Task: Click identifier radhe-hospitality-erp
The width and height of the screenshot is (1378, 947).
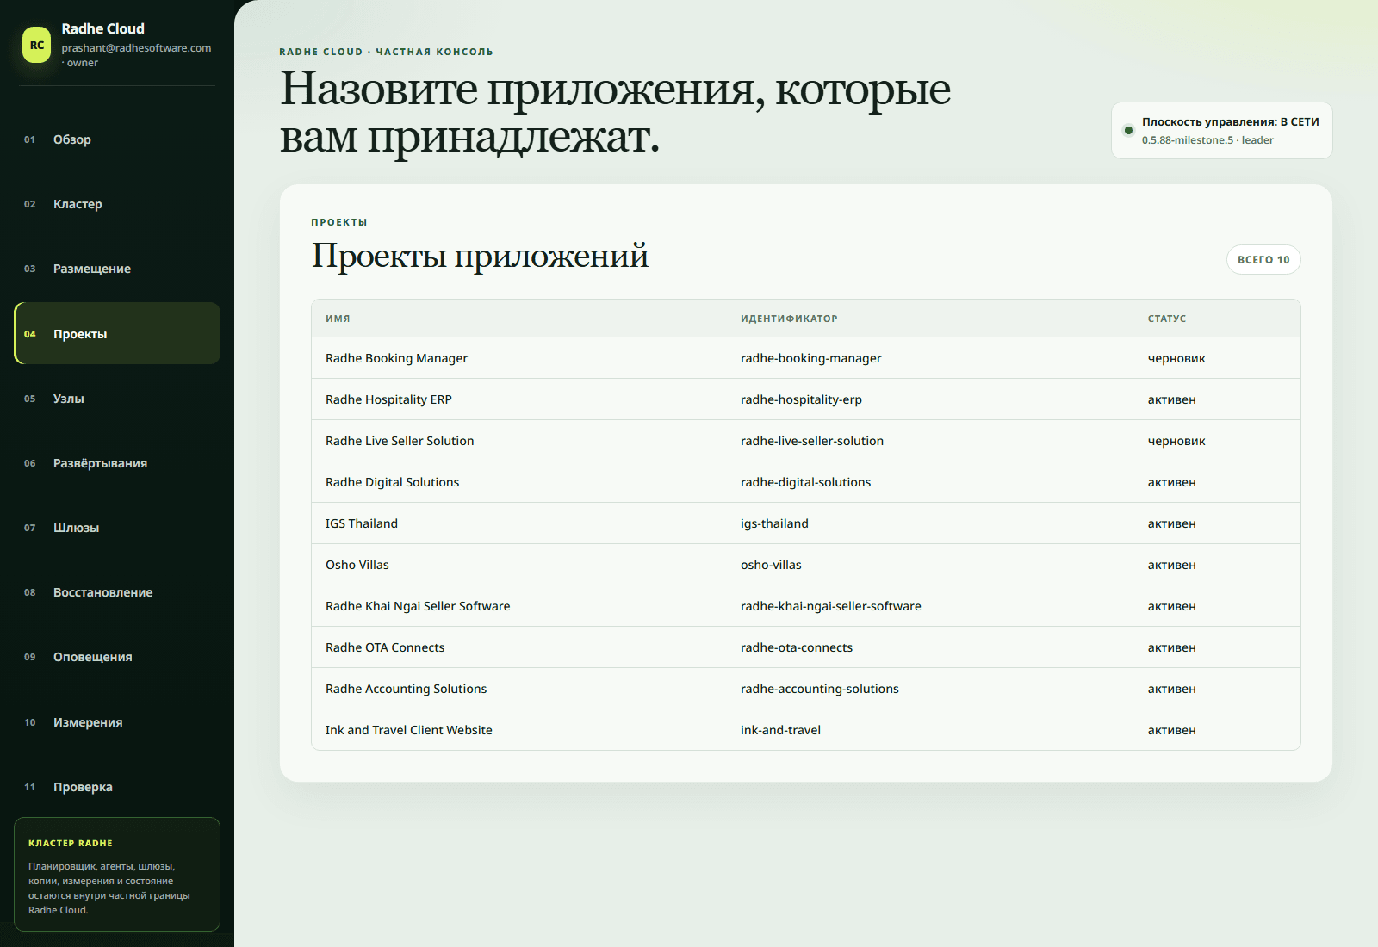Action: pos(801,399)
